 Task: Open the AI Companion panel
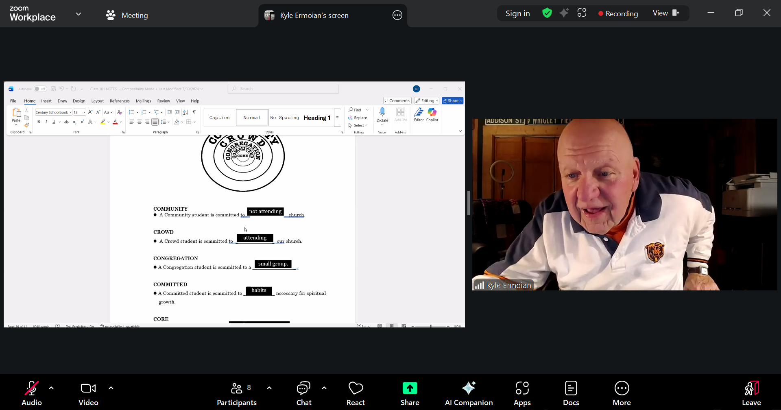click(469, 393)
